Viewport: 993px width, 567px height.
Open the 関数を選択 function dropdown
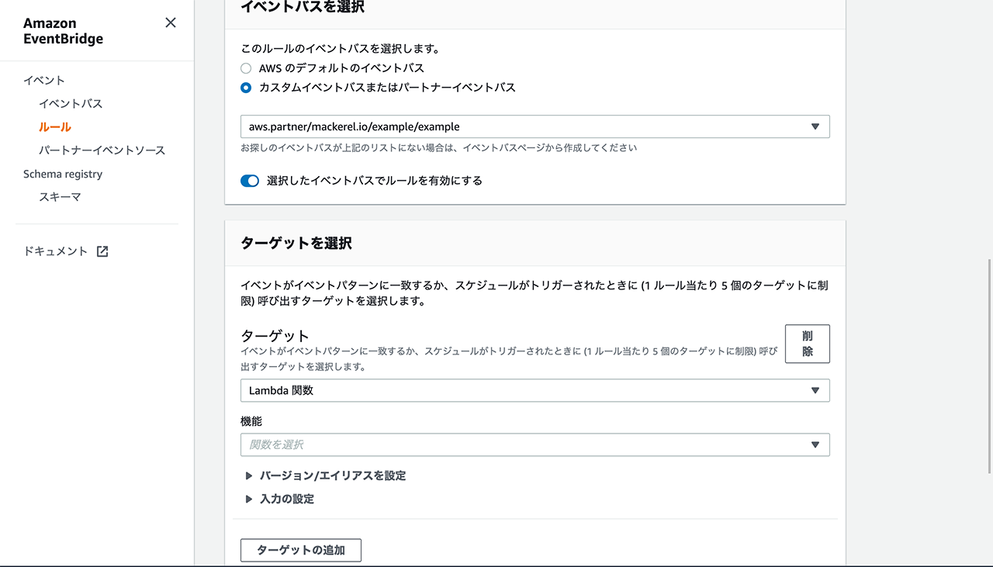coord(535,444)
